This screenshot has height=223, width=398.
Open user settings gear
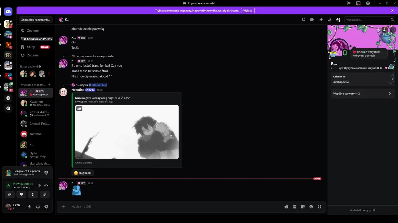point(46,207)
